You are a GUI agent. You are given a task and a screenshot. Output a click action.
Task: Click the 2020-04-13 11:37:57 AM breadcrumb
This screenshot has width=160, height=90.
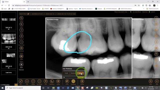tap(66, 14)
